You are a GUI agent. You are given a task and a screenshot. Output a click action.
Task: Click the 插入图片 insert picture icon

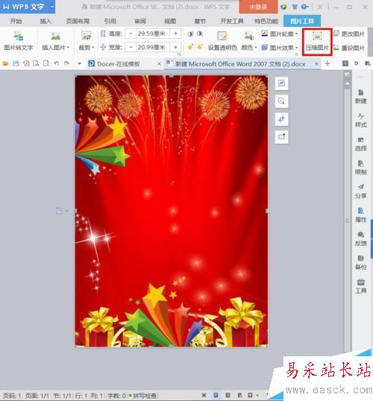(x=55, y=37)
